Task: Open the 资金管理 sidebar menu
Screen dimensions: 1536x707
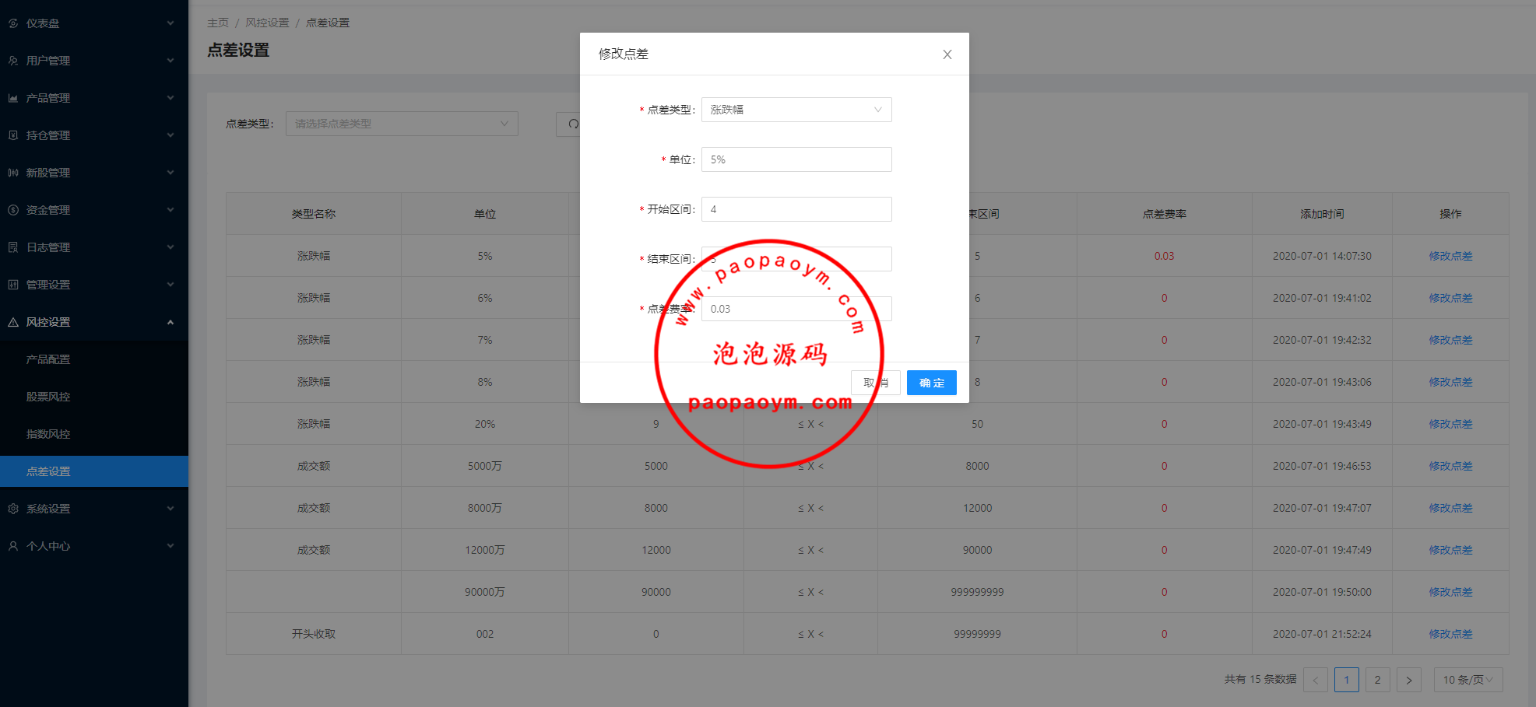Action: click(94, 210)
